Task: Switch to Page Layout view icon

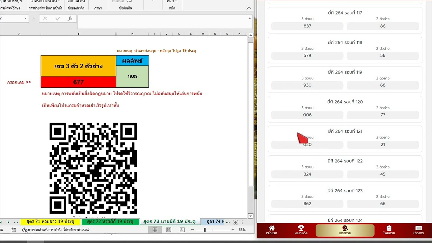Action: (169, 230)
